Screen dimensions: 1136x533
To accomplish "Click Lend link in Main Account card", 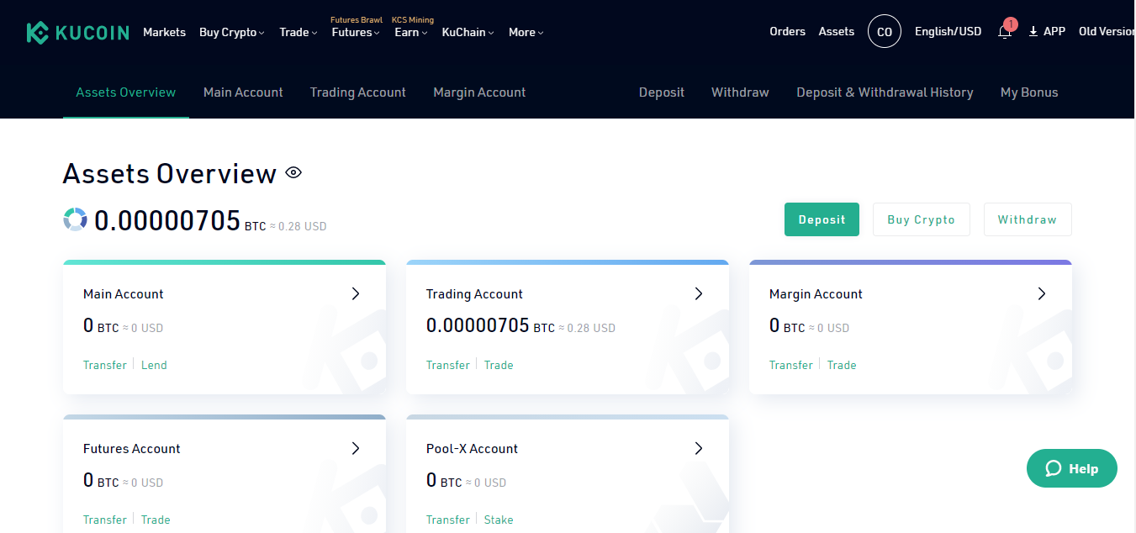I will point(154,365).
